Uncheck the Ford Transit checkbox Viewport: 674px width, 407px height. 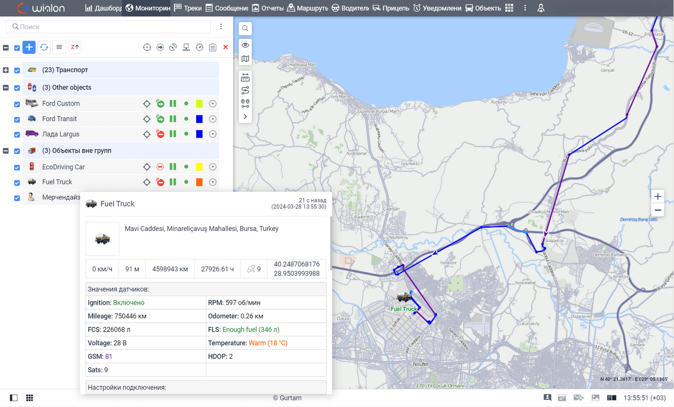17,119
